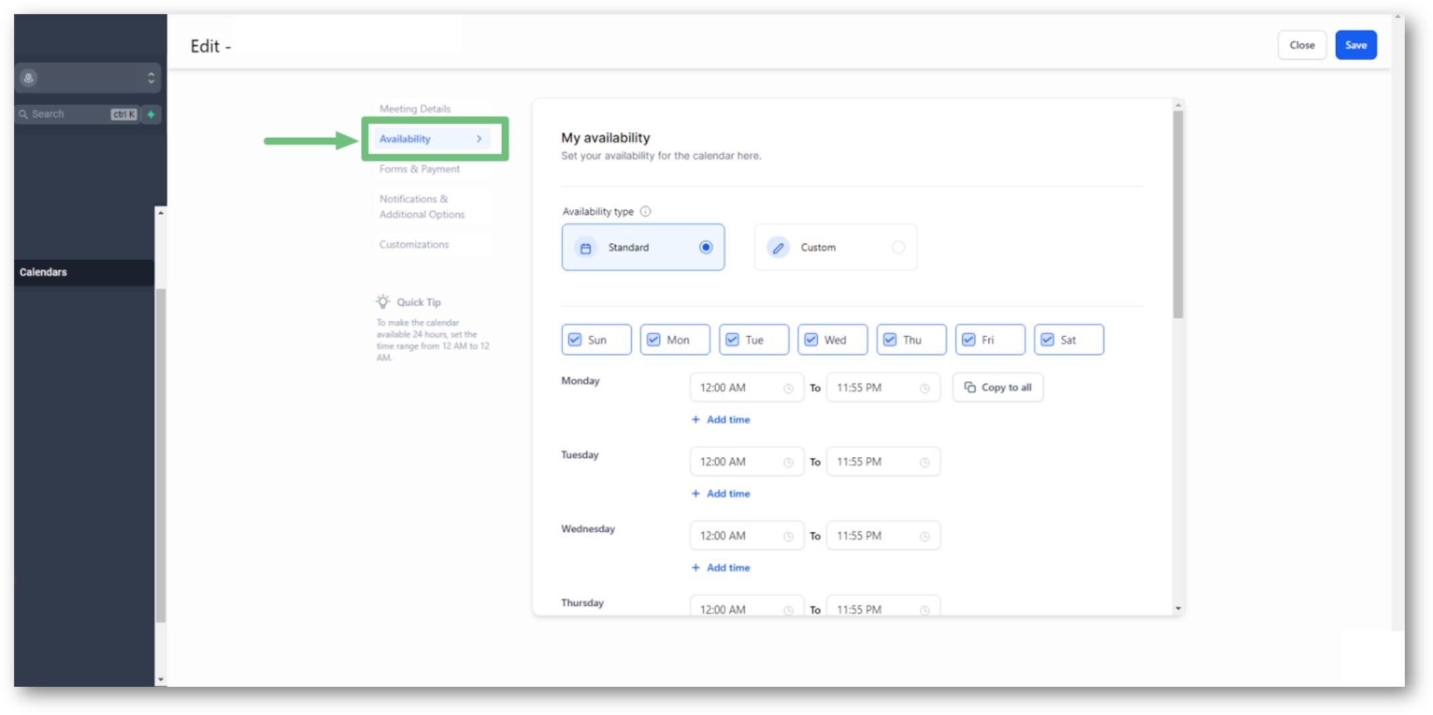Click the plus icon beside Wednesday Add time
The image size is (1433, 715).
pos(695,567)
